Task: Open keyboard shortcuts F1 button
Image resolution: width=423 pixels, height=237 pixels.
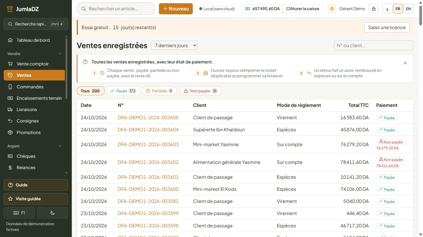Action: [19, 213]
